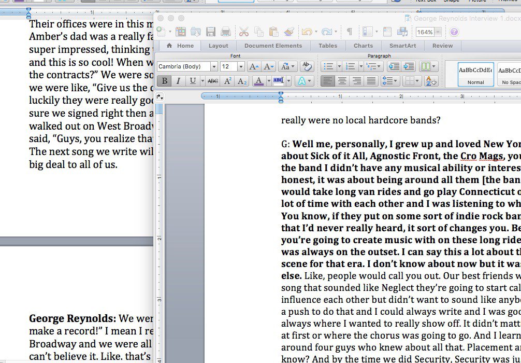Viewport: 521px width, 363px height.
Task: Apply a bulleted list
Action: tap(329, 66)
